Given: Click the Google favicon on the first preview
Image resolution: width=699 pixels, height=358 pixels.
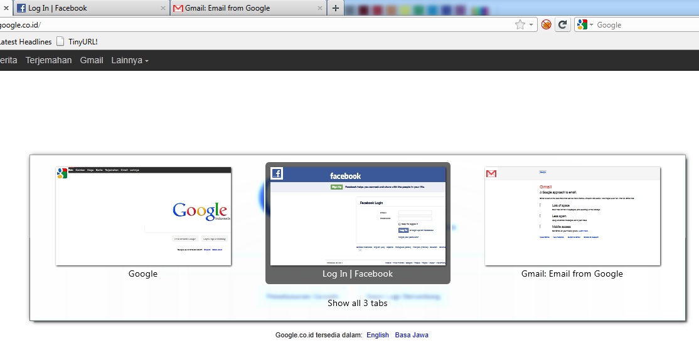Looking at the screenshot, I should 62,173.
